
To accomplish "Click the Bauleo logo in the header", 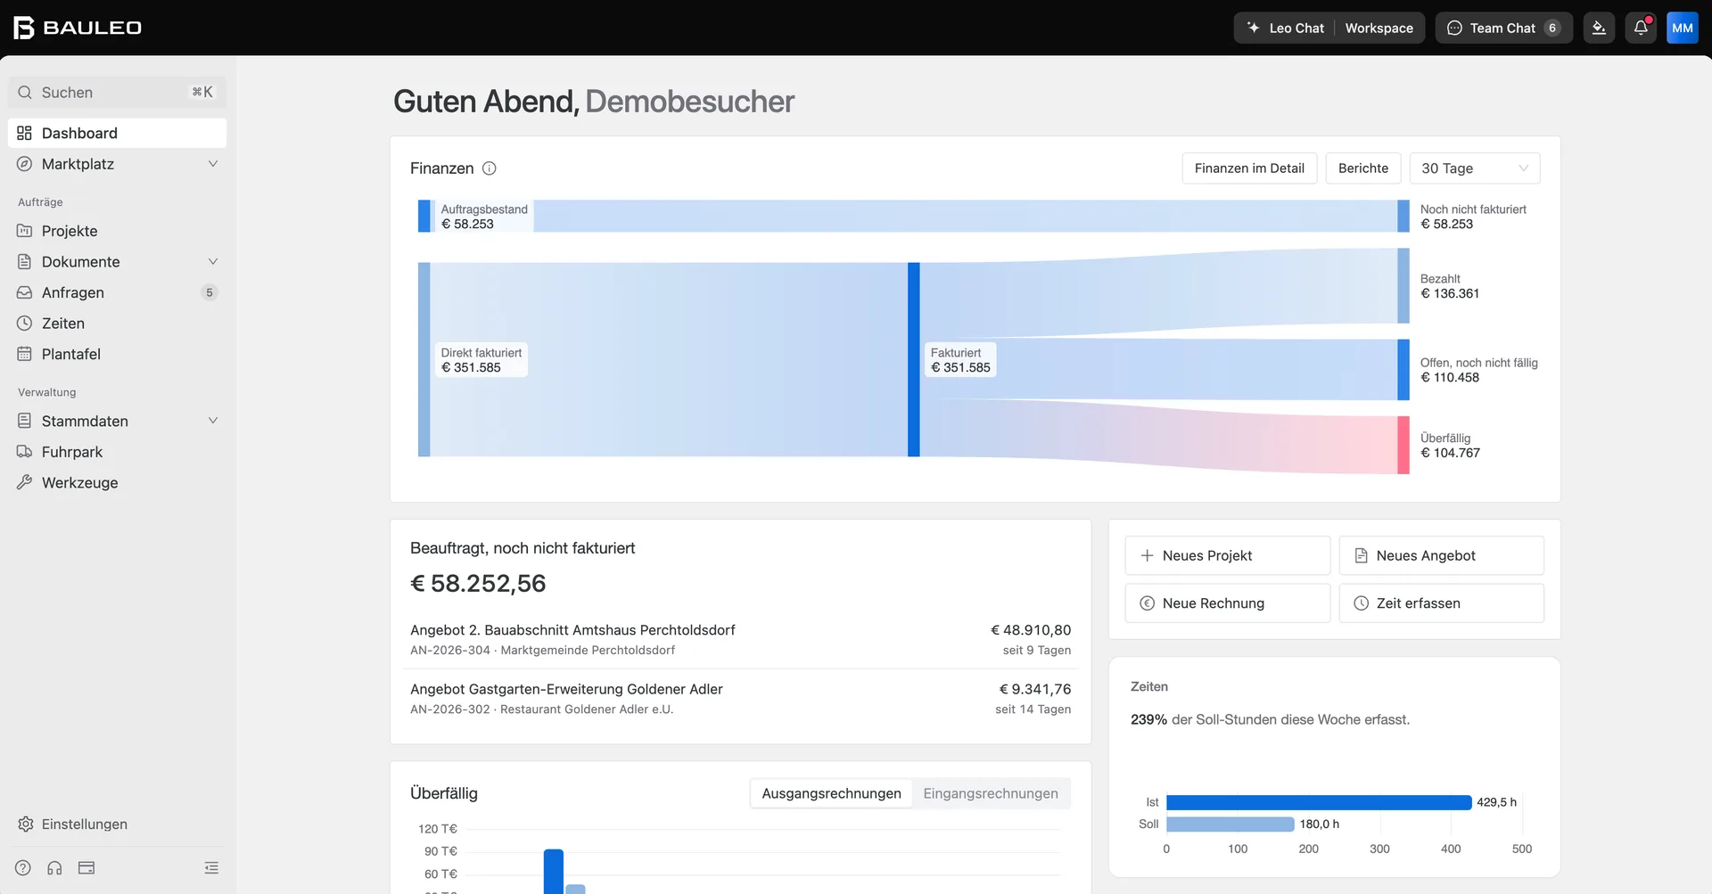I will click(78, 28).
